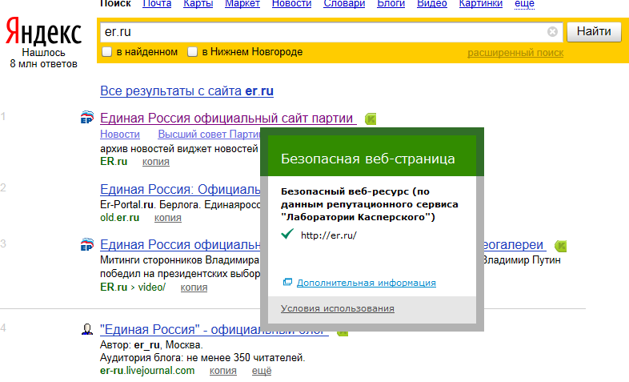Open 'Все результаты с сайта er.ru' link
Screen dimensions: 629x382
tap(187, 91)
